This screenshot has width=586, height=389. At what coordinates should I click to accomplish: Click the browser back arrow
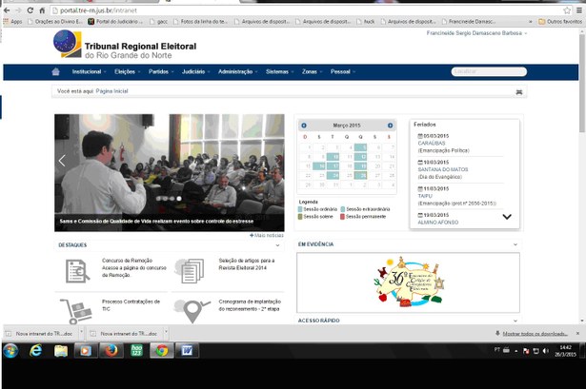(7, 10)
